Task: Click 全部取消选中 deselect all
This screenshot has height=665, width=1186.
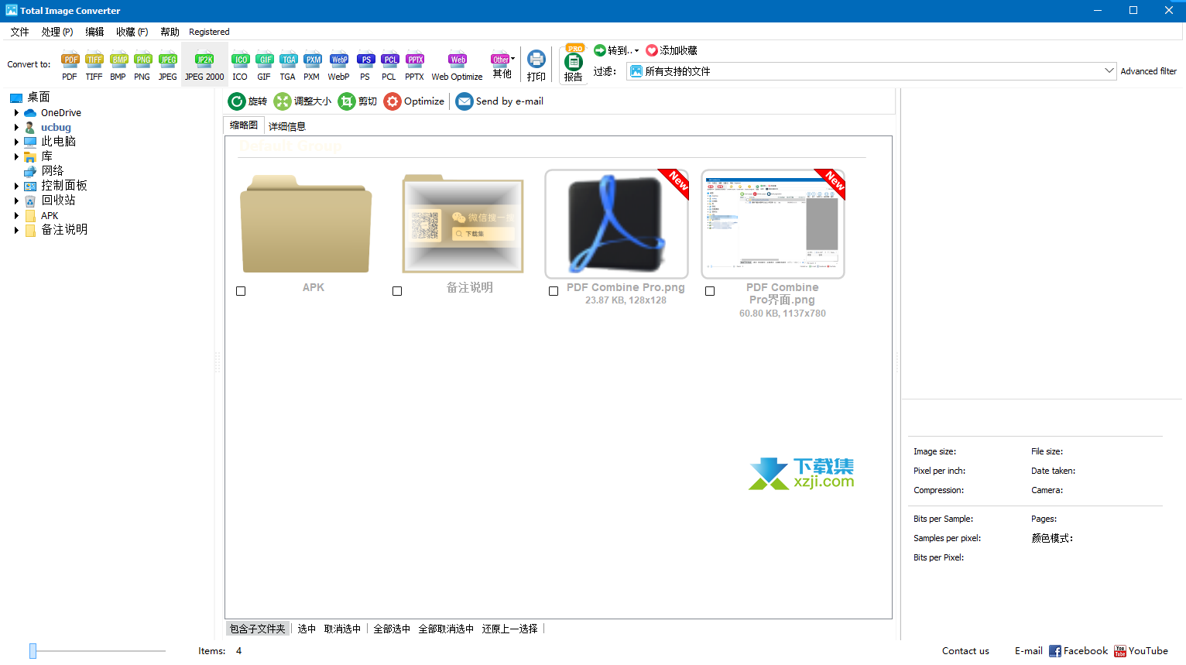Action: click(446, 629)
